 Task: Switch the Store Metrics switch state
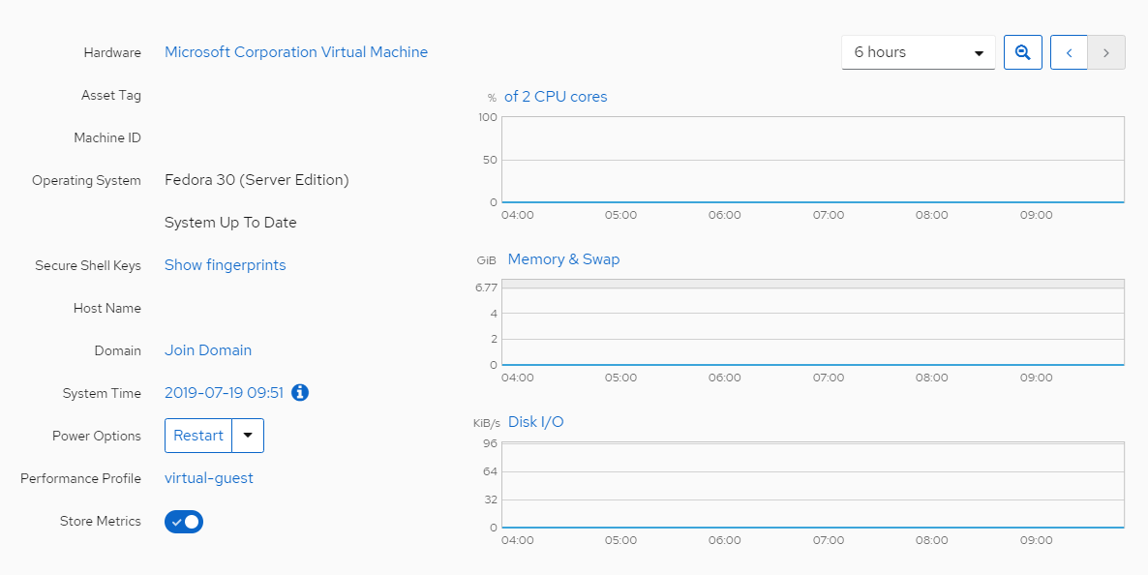pos(183,521)
